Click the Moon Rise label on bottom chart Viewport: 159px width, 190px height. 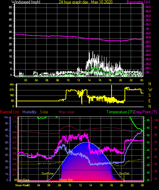point(22,180)
